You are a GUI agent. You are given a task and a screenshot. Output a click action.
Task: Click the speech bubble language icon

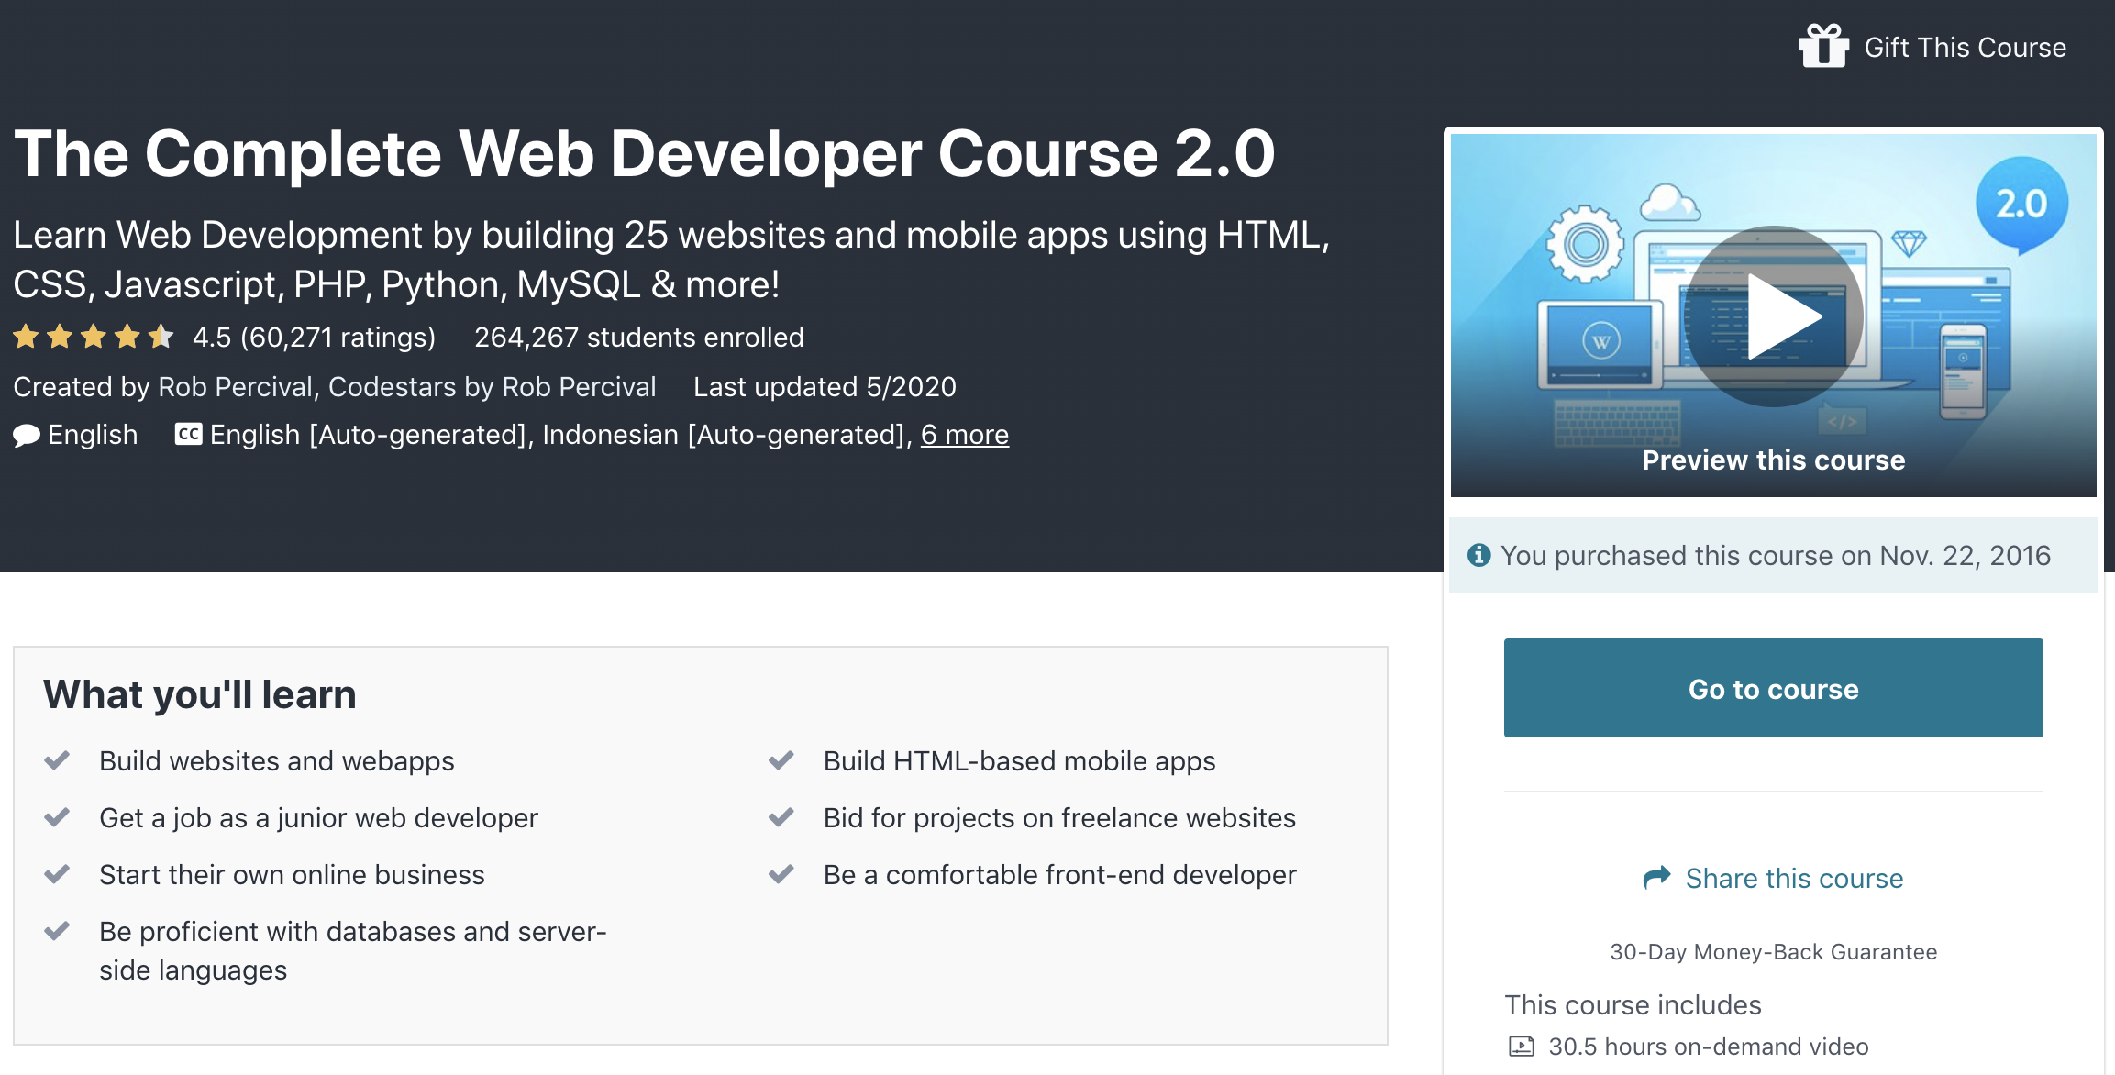click(x=27, y=435)
